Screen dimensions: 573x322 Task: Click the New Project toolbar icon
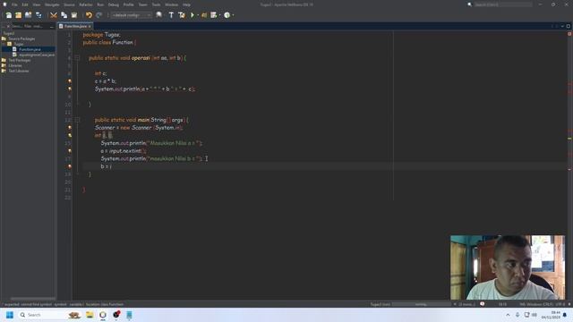(18, 15)
